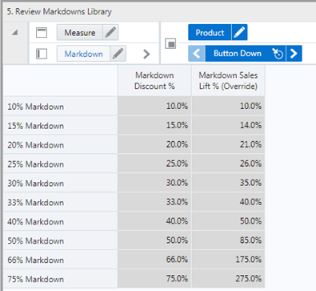The width and height of the screenshot is (316, 291).
Task: Edit the Measure dimension with pencil
Action: (x=110, y=33)
